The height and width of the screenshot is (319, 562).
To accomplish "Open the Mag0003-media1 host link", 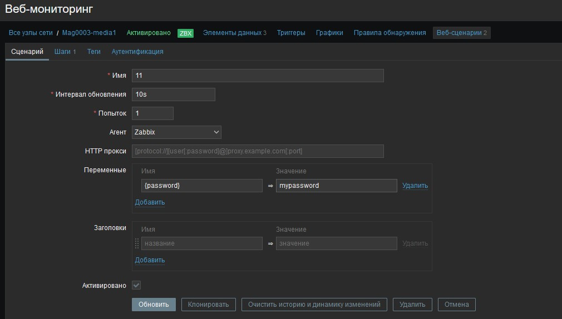I will click(x=89, y=33).
